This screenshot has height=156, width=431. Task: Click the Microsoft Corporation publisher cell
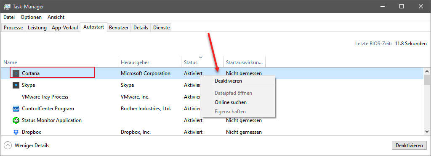[146, 73]
